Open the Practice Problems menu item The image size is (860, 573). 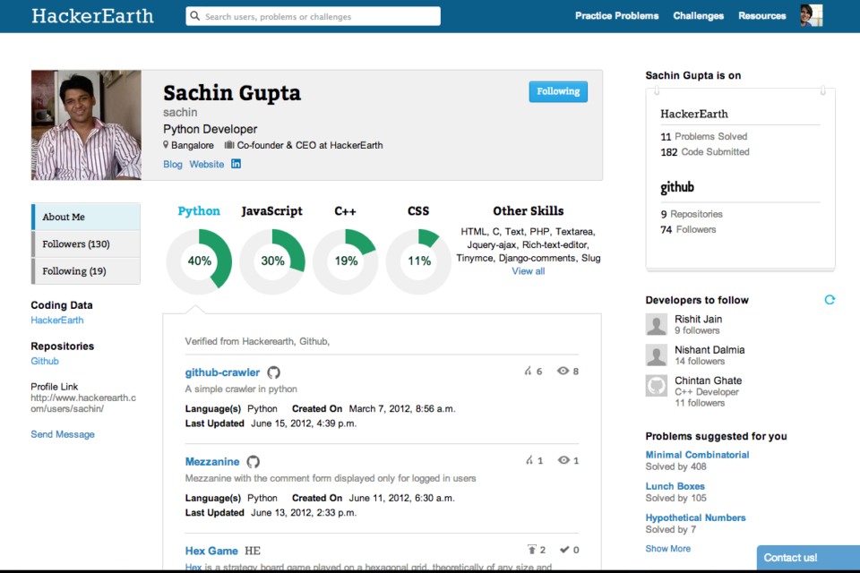click(x=616, y=16)
